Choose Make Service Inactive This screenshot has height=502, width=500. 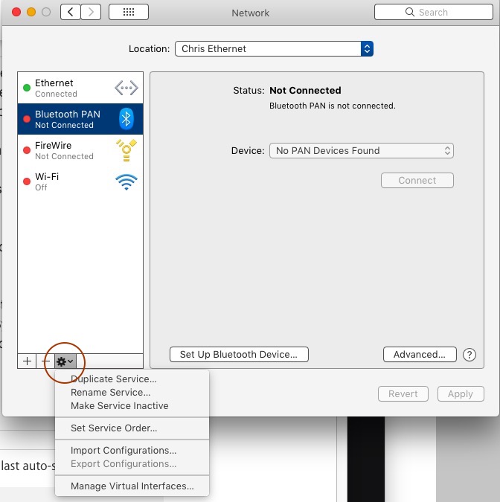(132, 405)
